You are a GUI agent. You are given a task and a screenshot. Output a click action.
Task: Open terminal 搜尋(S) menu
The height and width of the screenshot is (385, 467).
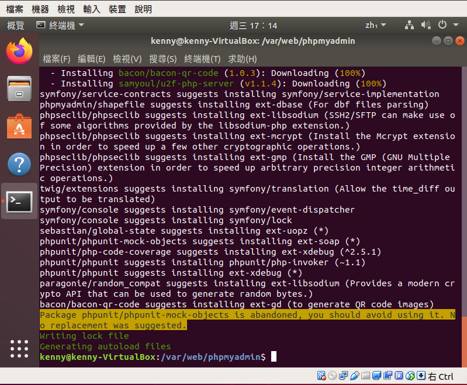tap(163, 59)
